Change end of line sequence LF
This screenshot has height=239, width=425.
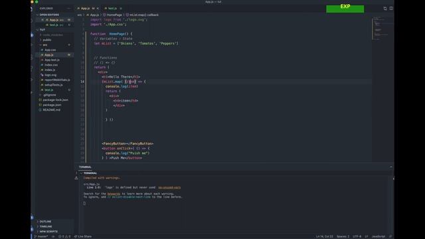pyautogui.click(x=366, y=236)
